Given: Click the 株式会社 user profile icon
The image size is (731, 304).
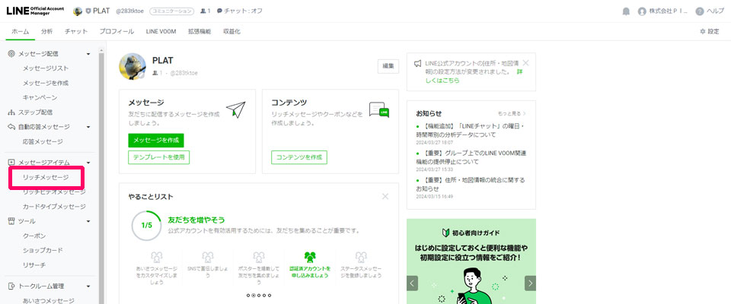Looking at the screenshot, I should [642, 11].
